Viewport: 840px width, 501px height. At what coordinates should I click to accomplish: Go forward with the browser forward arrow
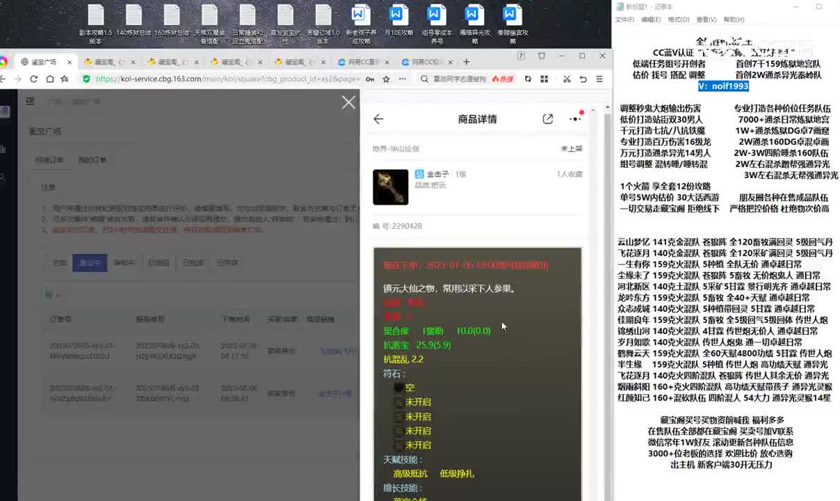click(17, 79)
